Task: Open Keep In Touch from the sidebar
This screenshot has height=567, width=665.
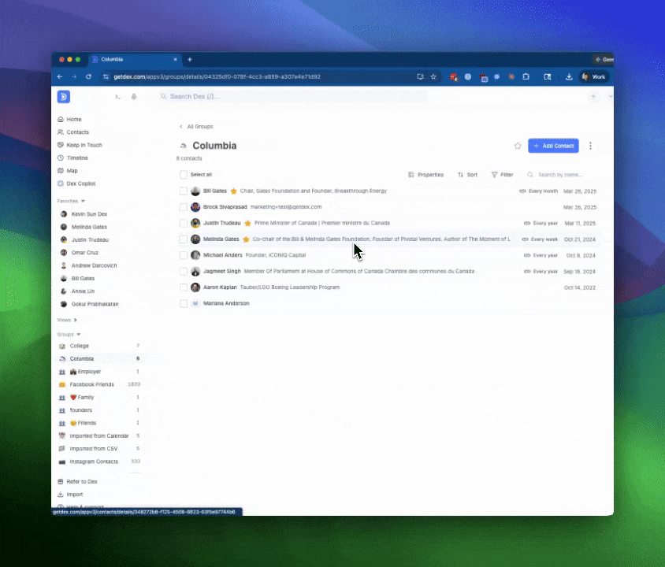Action: pyautogui.click(x=84, y=145)
